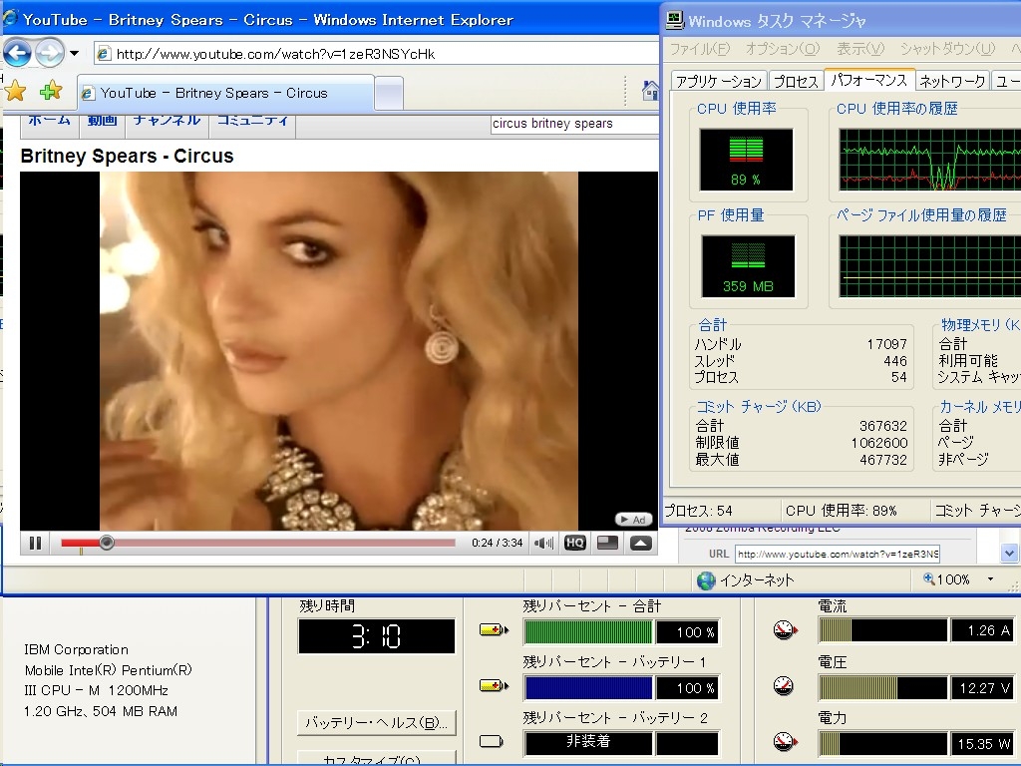Click the Add to Favorites icon
Screen dimensions: 1021x766
click(50, 92)
